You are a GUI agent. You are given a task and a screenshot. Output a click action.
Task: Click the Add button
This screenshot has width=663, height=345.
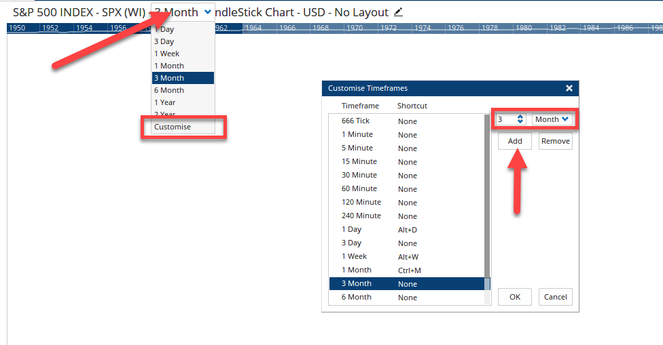tap(515, 141)
